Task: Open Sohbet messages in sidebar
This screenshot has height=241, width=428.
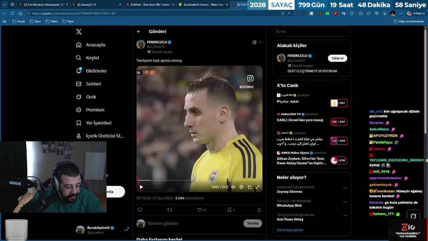Action: pyautogui.click(x=89, y=84)
